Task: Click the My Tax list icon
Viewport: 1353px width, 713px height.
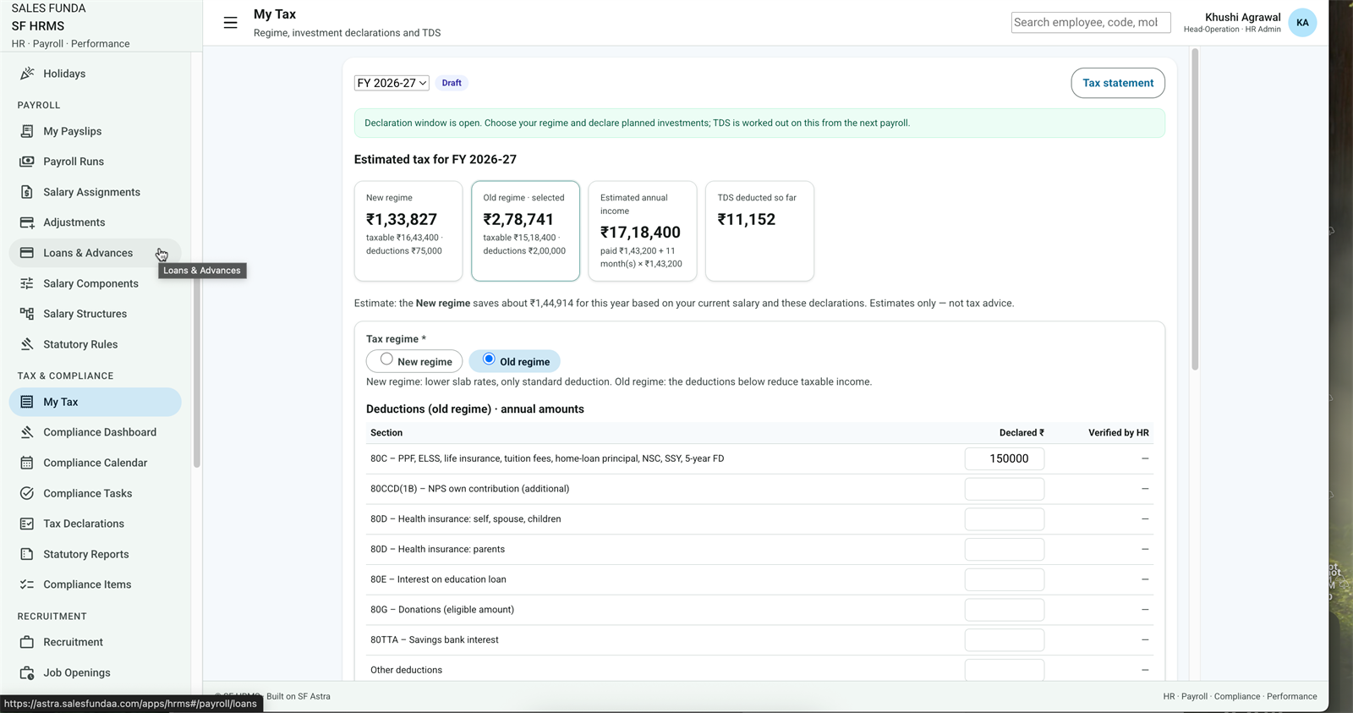Action: 27,402
